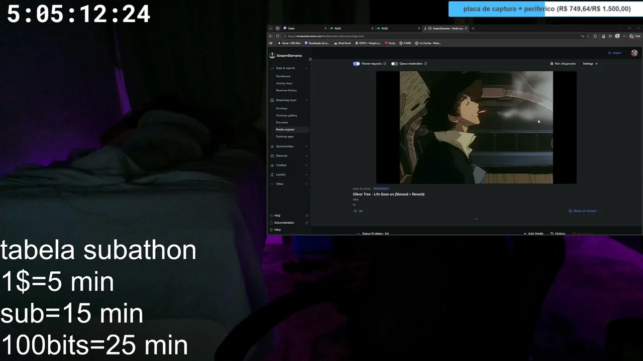Image resolution: width=643 pixels, height=361 pixels.
Task: Open the Overlays gallery page
Action: (286, 115)
